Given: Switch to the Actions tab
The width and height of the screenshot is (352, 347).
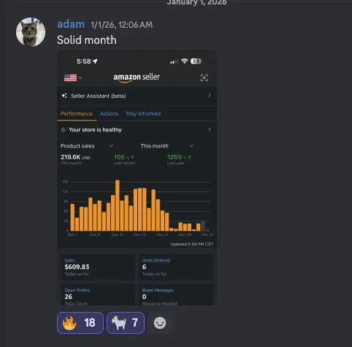Looking at the screenshot, I should [109, 114].
